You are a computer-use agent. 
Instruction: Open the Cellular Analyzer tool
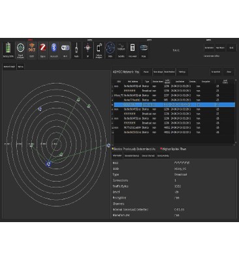(x=99, y=50)
